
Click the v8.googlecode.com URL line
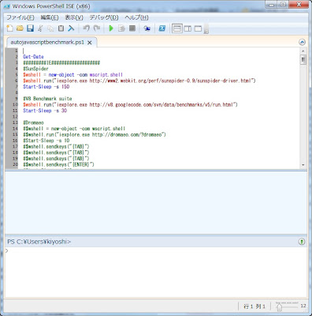coord(130,104)
